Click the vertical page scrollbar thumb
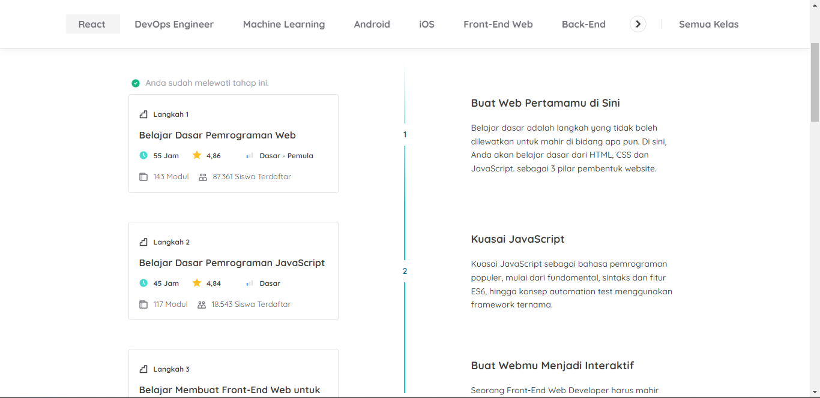This screenshot has width=820, height=398. pos(815,83)
